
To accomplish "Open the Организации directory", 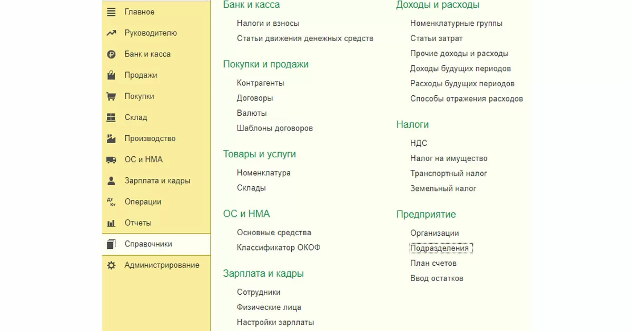I will point(434,233).
